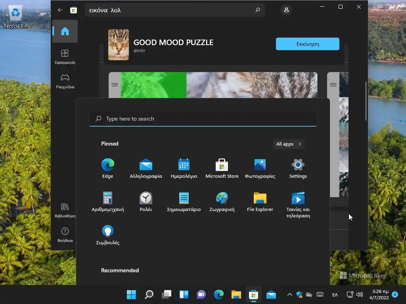Open Microsoft Store pinned app
The image size is (406, 304).
click(222, 169)
